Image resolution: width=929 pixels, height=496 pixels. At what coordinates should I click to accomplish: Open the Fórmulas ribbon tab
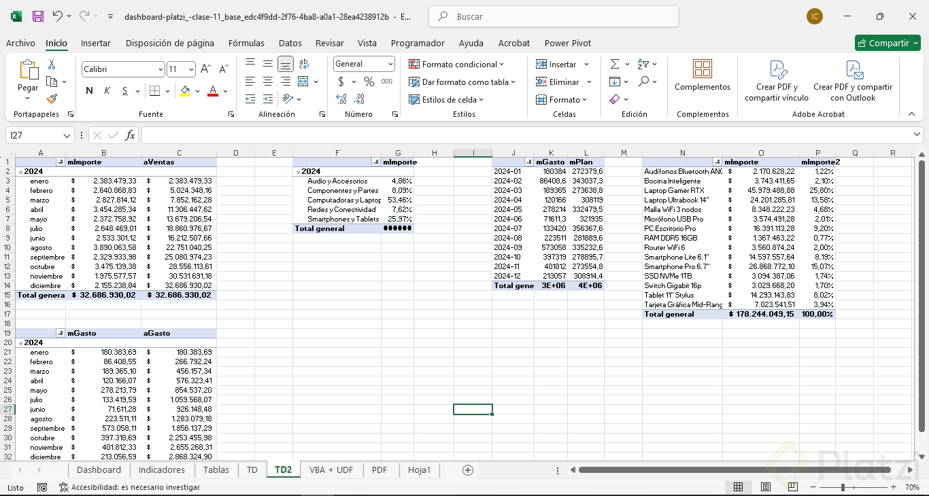pyautogui.click(x=246, y=43)
